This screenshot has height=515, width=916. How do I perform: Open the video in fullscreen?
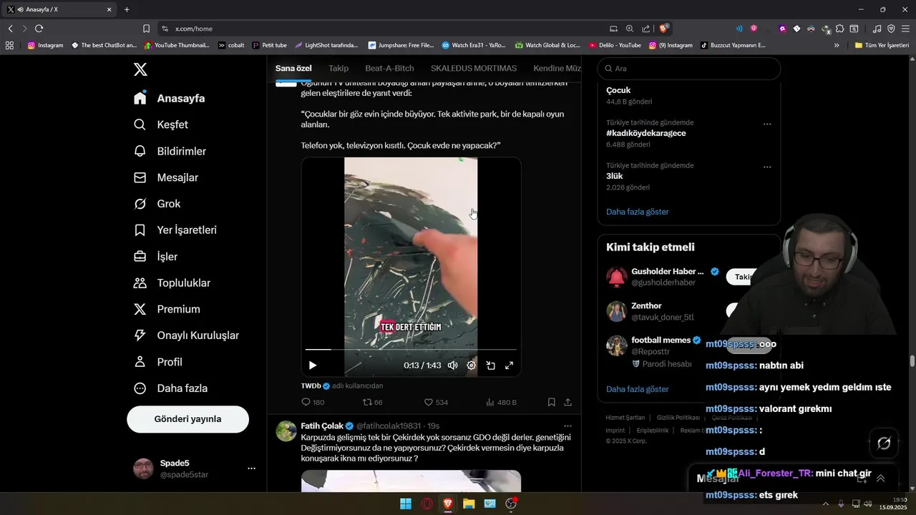pyautogui.click(x=510, y=365)
